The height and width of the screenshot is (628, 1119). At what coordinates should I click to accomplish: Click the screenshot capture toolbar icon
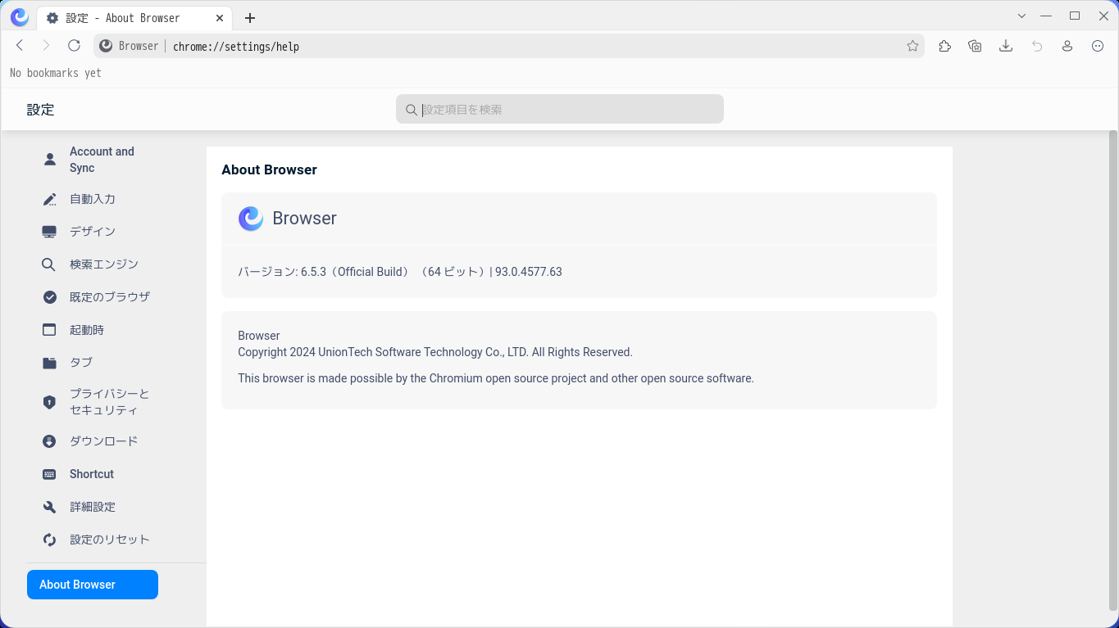[x=975, y=46]
